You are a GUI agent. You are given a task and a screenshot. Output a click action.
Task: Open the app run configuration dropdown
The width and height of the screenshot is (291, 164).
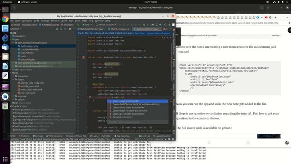(87, 25)
